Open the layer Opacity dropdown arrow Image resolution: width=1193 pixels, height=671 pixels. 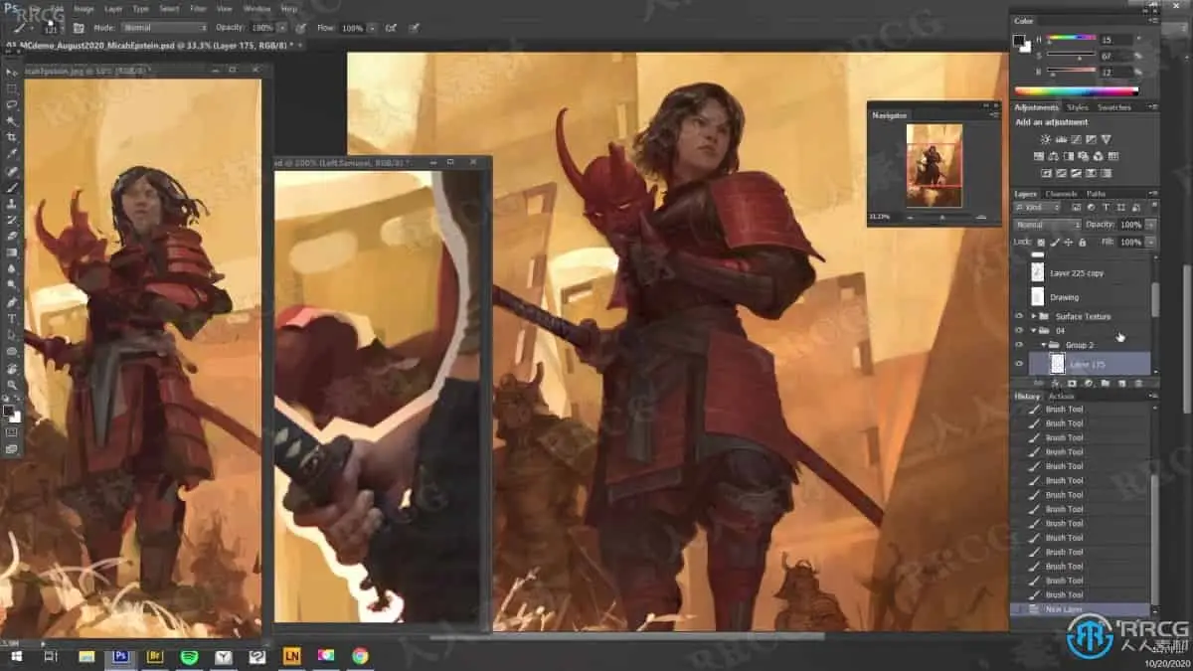tap(1150, 225)
